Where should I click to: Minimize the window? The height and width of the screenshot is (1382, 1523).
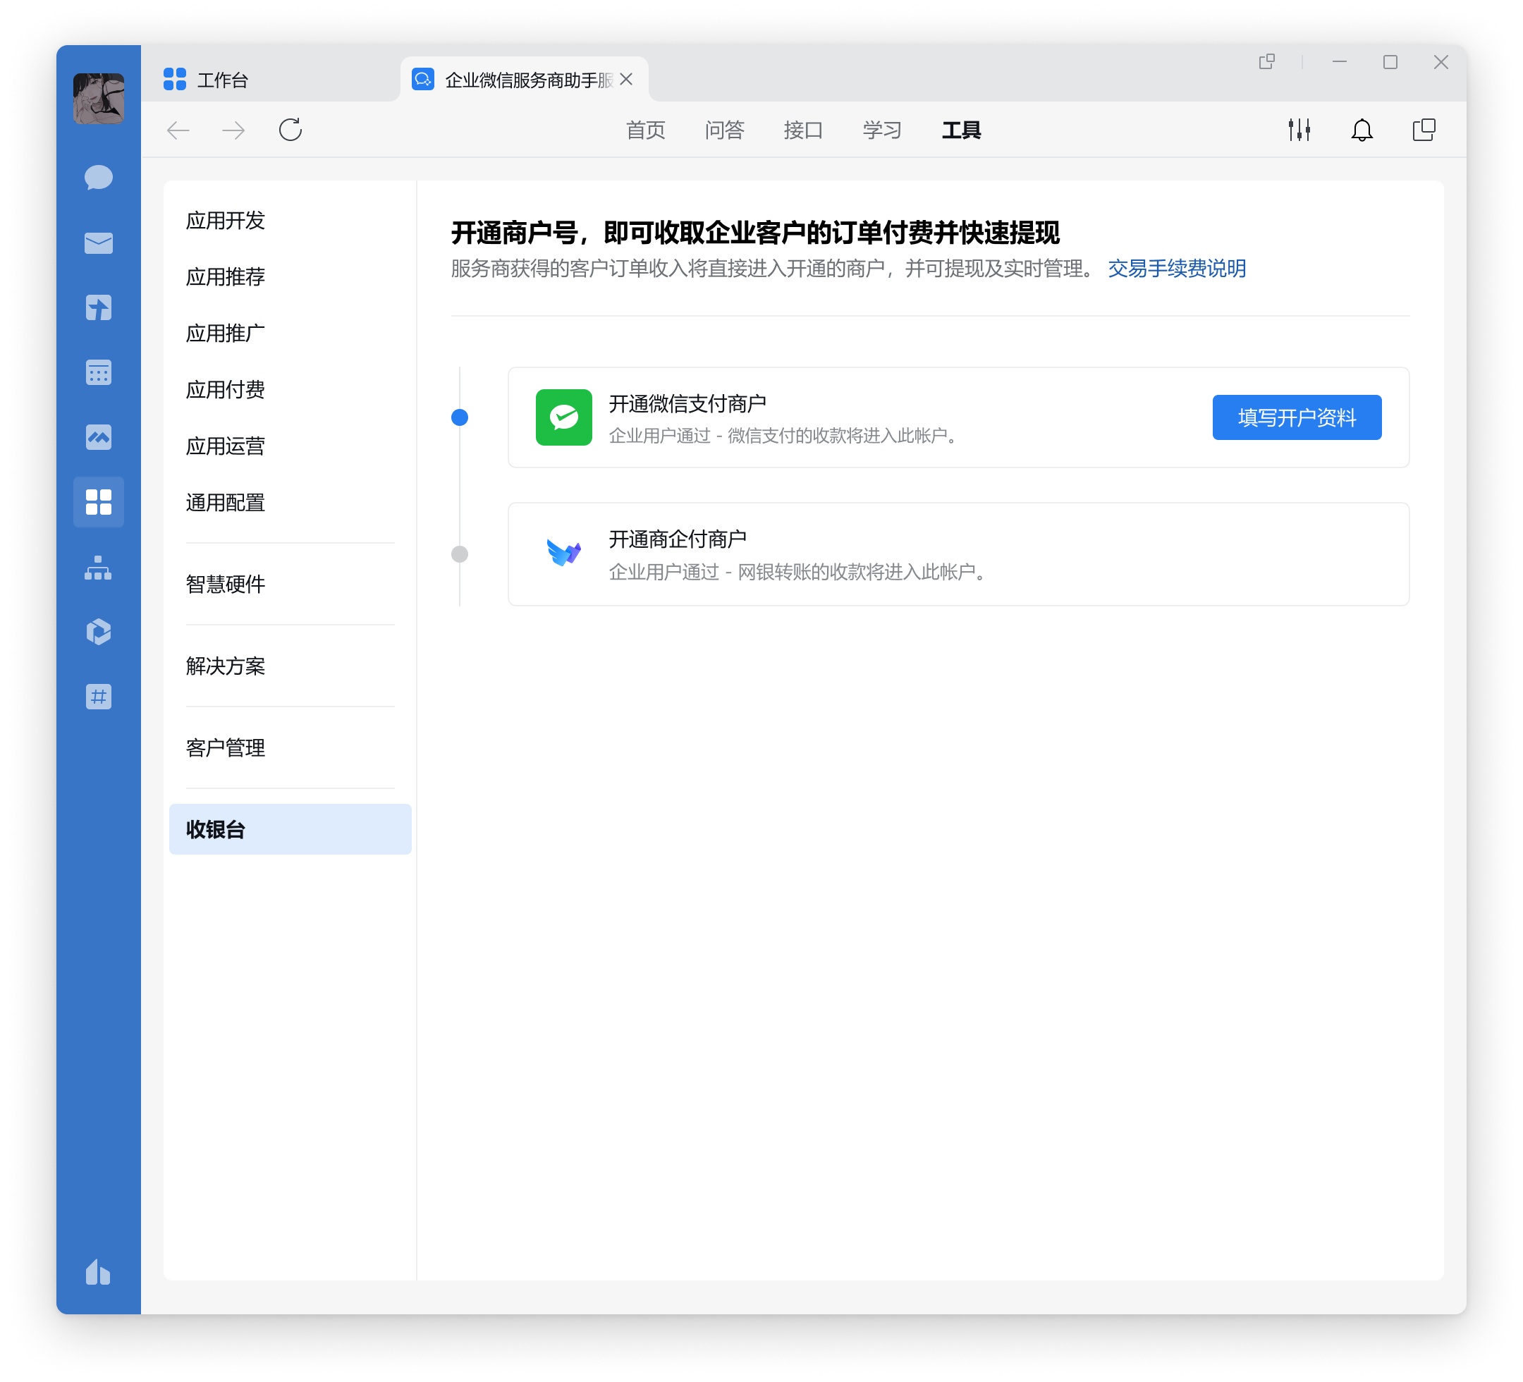[x=1340, y=62]
